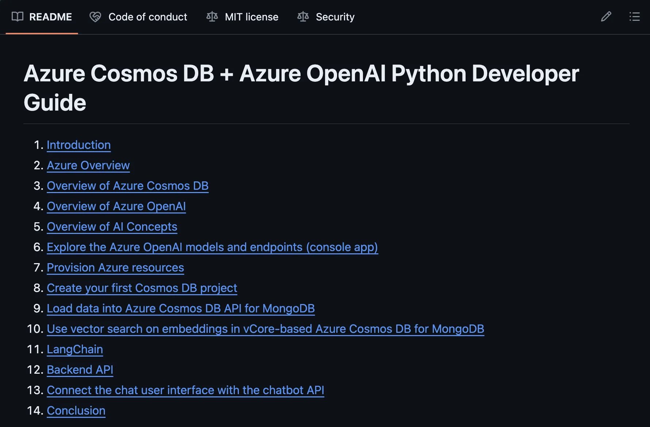Open Explore the Azure OpenAI models link

213,247
